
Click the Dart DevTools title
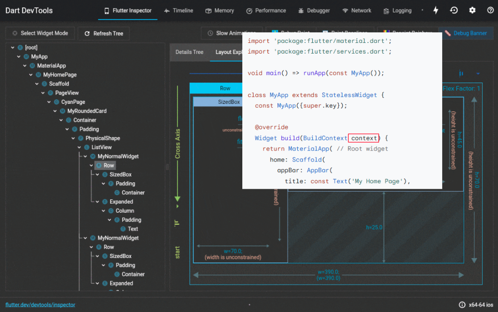pos(29,11)
